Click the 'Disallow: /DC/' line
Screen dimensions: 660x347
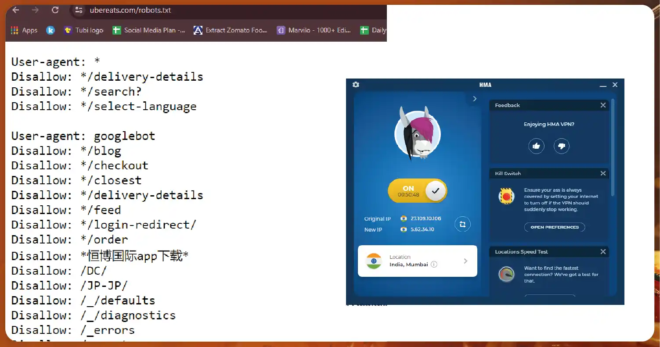(59, 271)
